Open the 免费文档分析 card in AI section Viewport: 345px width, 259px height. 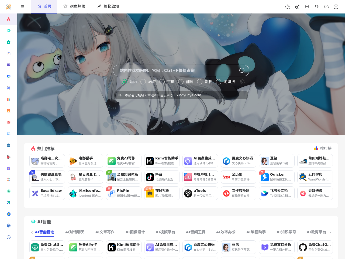pos(277,247)
